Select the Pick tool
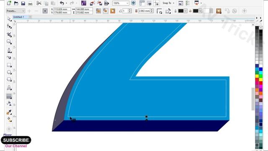This screenshot has width=268, height=151. [9, 19]
